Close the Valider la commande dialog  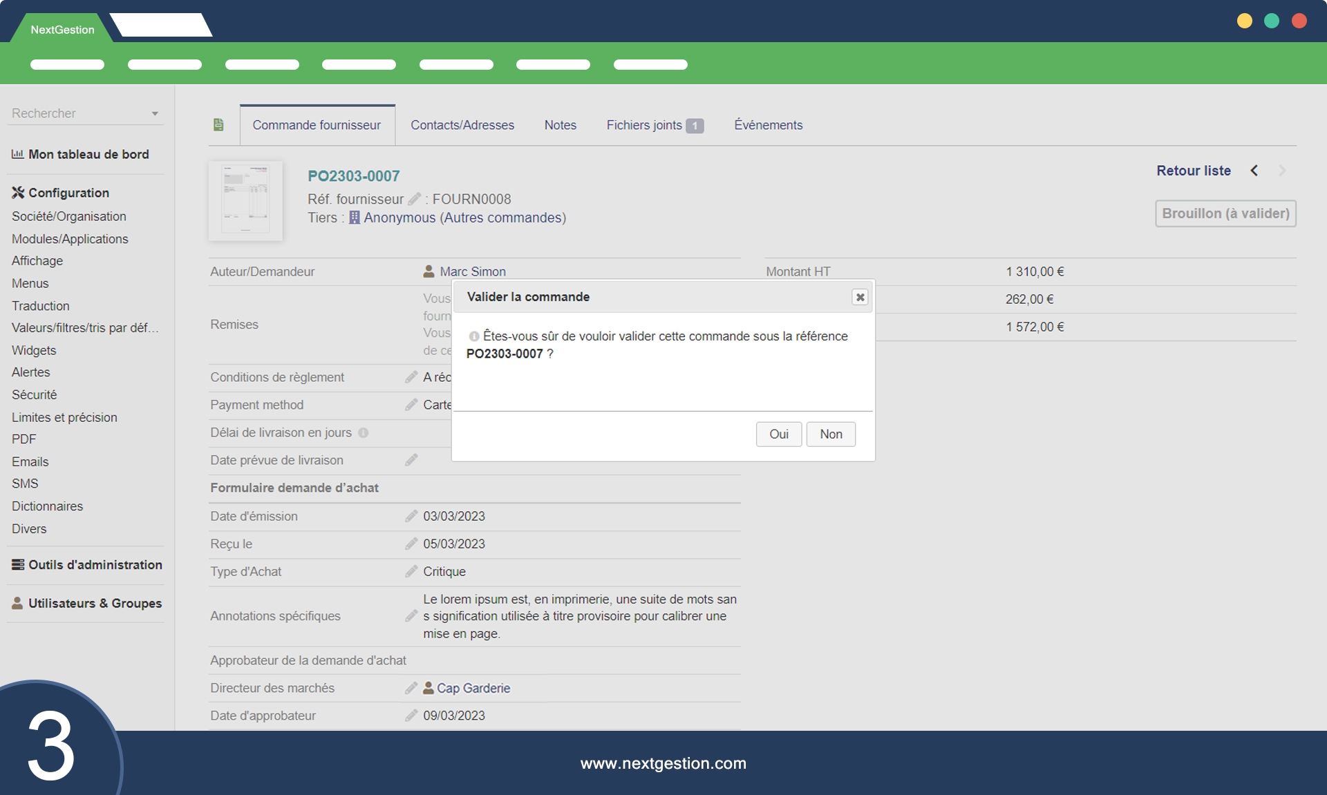860,297
